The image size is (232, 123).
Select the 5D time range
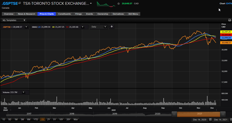pyautogui.click(x=10, y=120)
